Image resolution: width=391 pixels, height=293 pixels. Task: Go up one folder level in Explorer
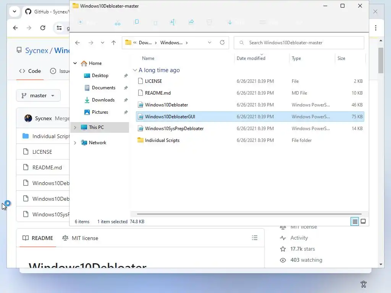[x=113, y=43]
